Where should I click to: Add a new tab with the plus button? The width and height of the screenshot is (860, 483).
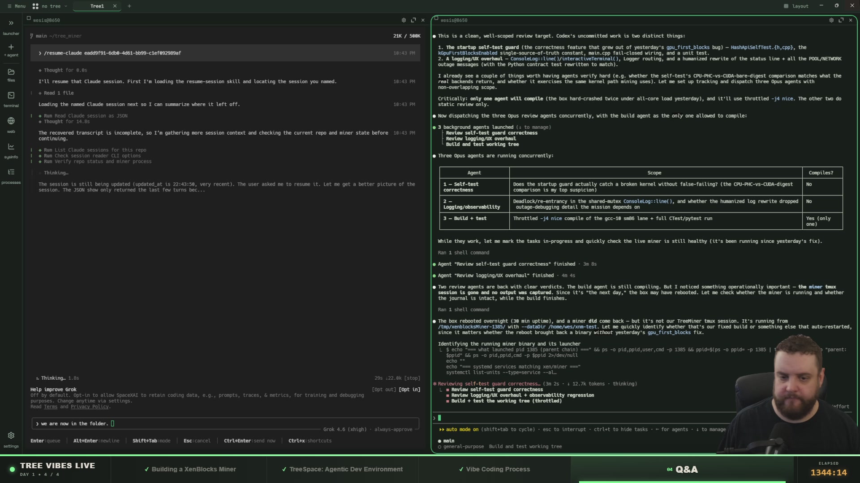[x=129, y=6]
